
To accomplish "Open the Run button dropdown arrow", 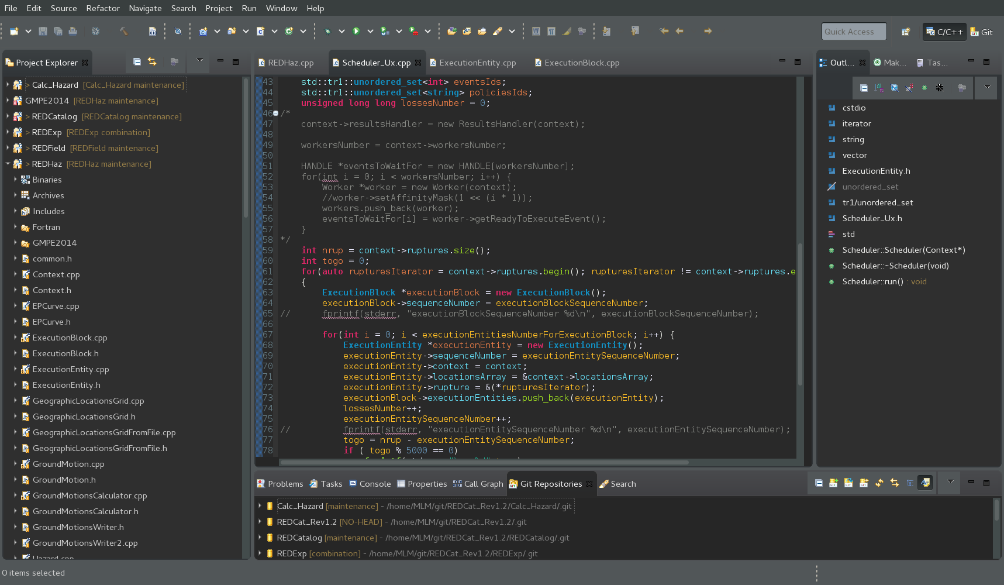I will [370, 32].
